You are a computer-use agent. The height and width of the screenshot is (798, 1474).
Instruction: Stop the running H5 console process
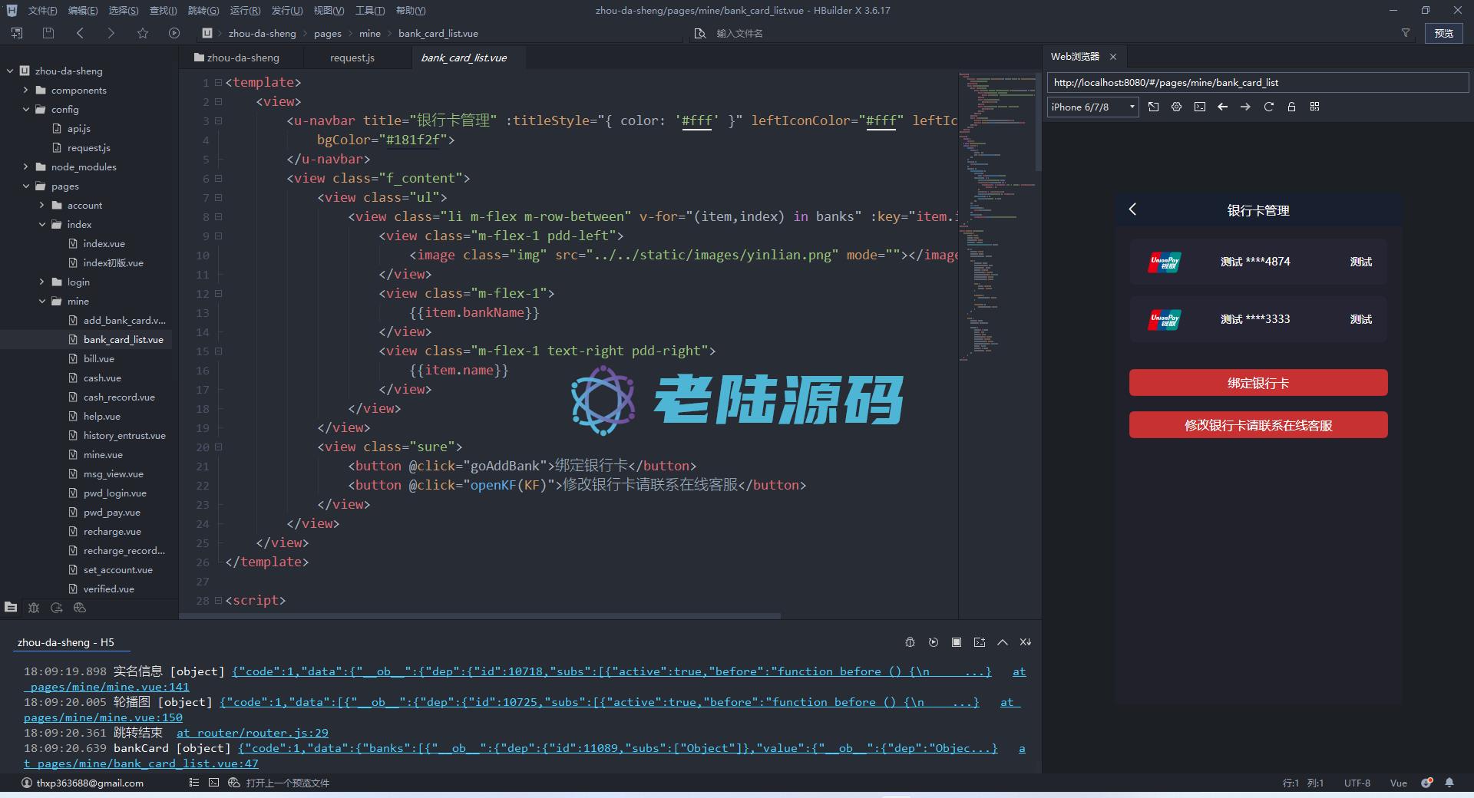click(956, 642)
